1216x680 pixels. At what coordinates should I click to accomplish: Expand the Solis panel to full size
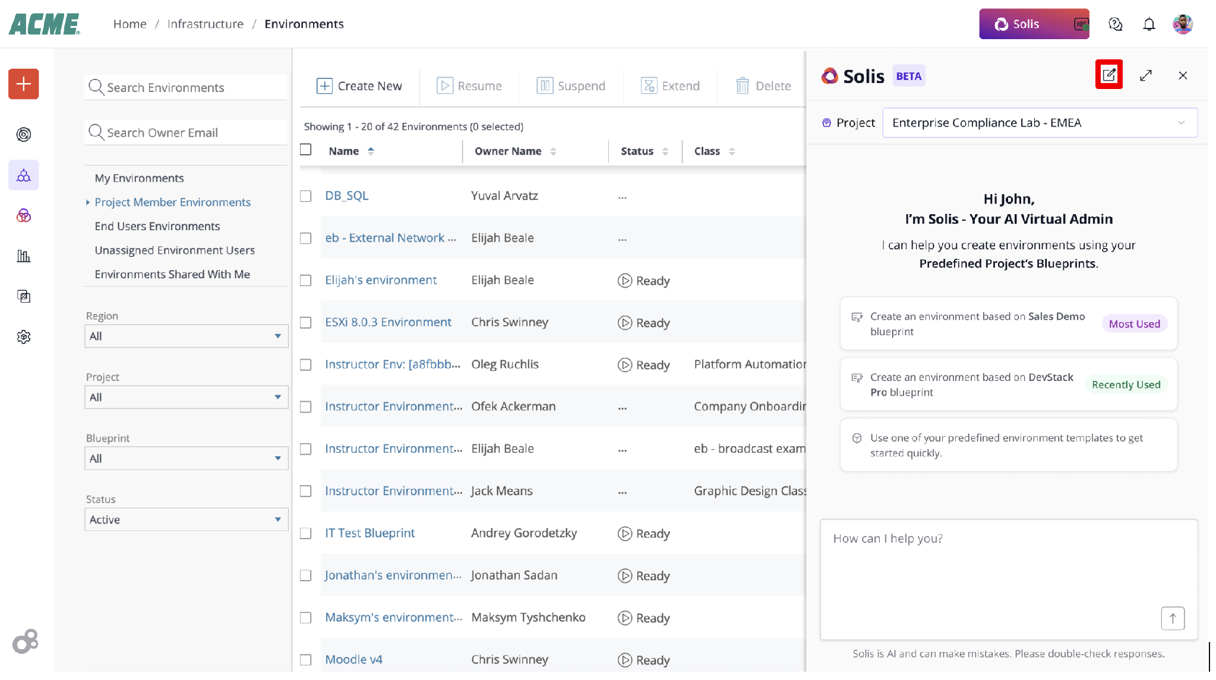coord(1146,75)
